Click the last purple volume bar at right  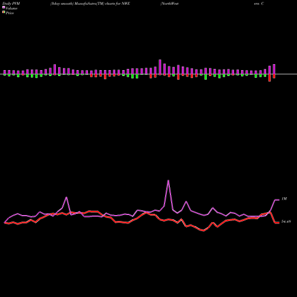point(274,69)
